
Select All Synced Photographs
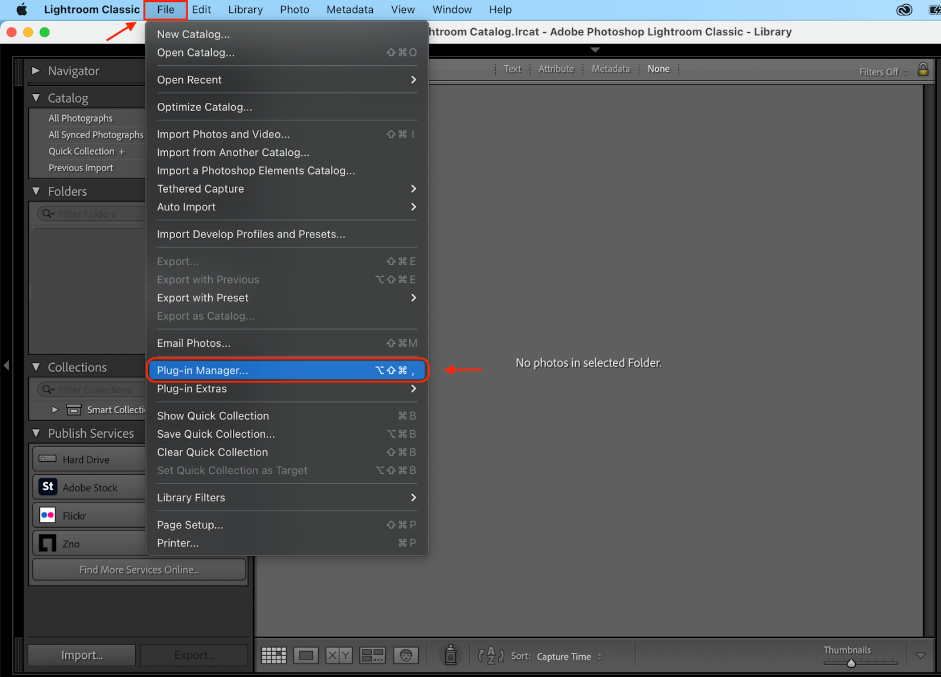(96, 135)
